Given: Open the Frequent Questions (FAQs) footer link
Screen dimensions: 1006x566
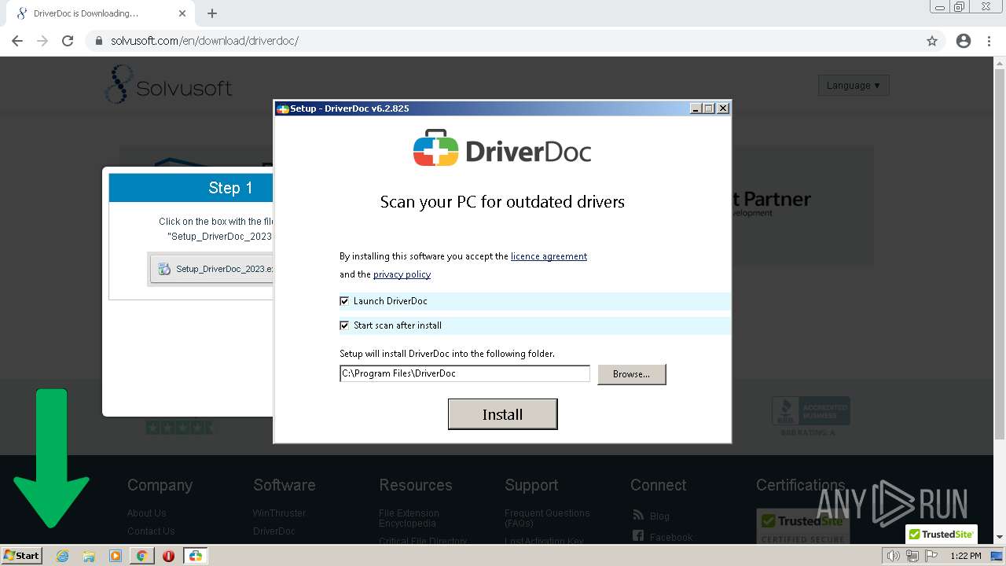Looking at the screenshot, I should (547, 518).
